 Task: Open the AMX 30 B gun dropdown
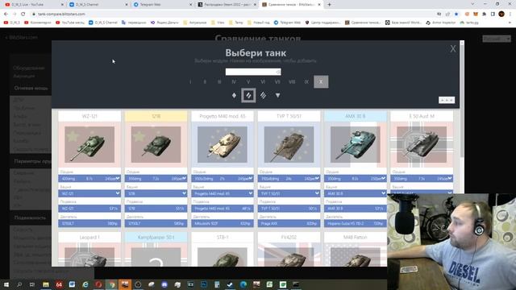coord(356,179)
